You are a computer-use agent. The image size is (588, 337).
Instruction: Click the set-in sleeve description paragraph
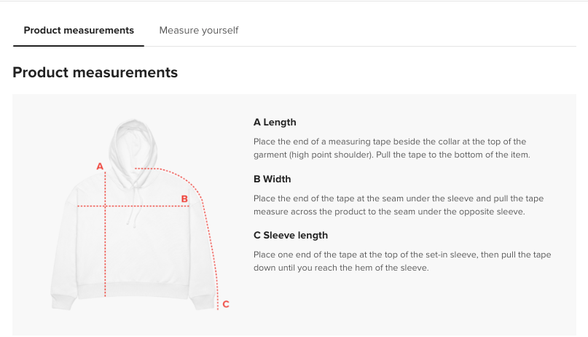pyautogui.click(x=402, y=261)
